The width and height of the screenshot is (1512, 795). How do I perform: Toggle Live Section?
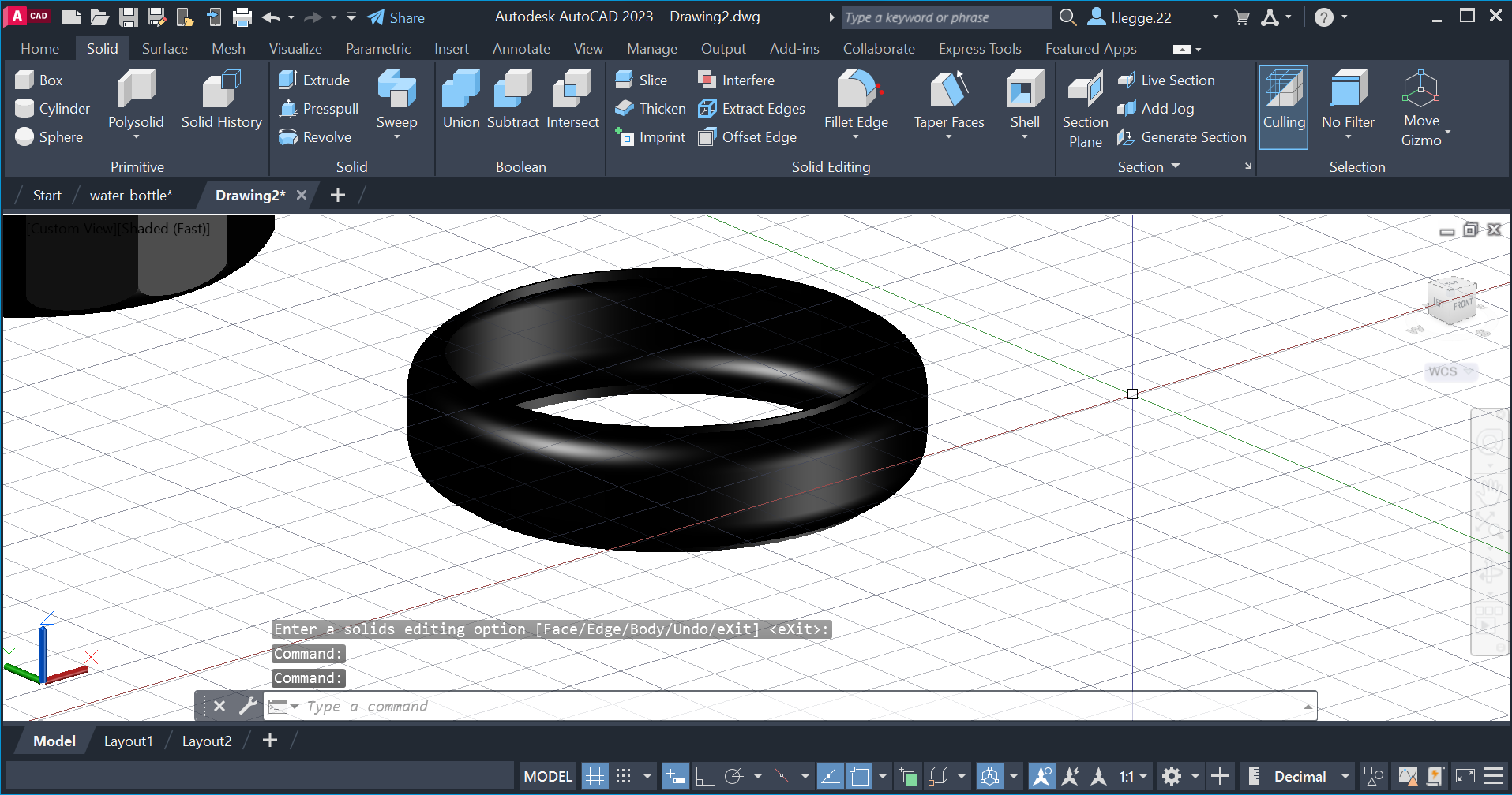pyautogui.click(x=1166, y=80)
